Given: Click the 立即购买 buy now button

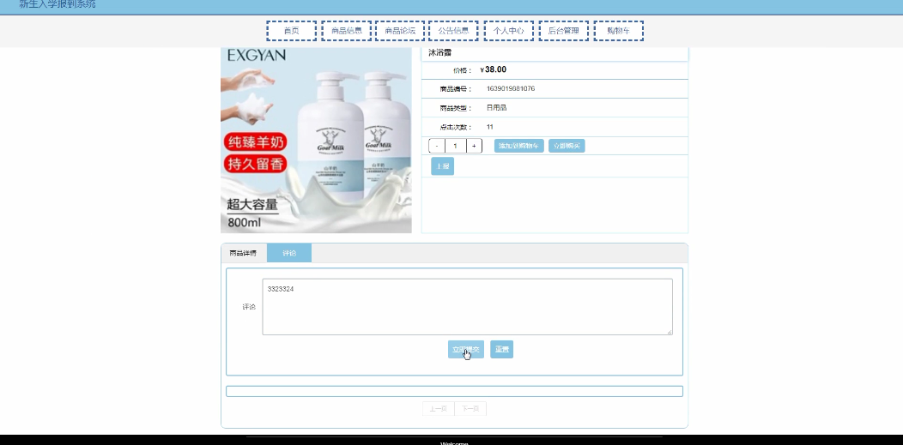Looking at the screenshot, I should [567, 146].
